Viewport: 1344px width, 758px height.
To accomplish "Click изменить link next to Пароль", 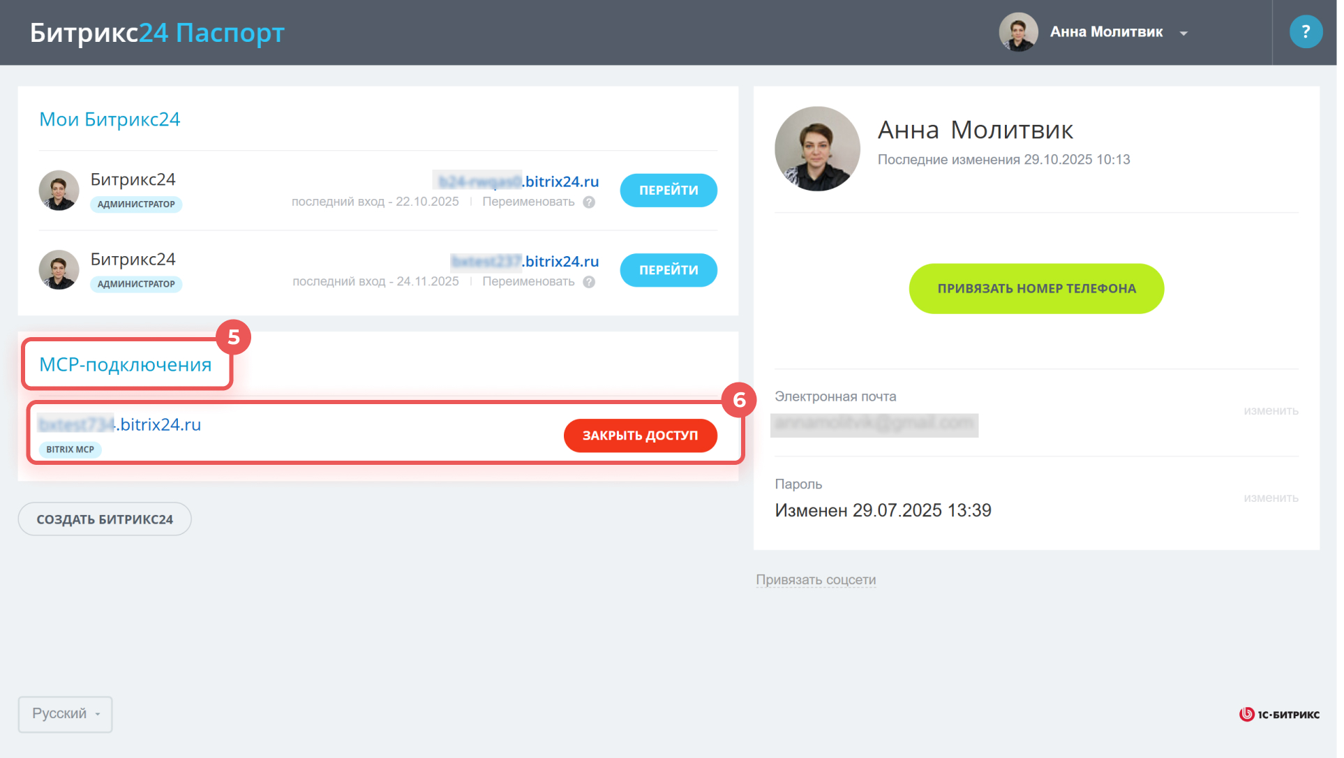I will (1270, 498).
